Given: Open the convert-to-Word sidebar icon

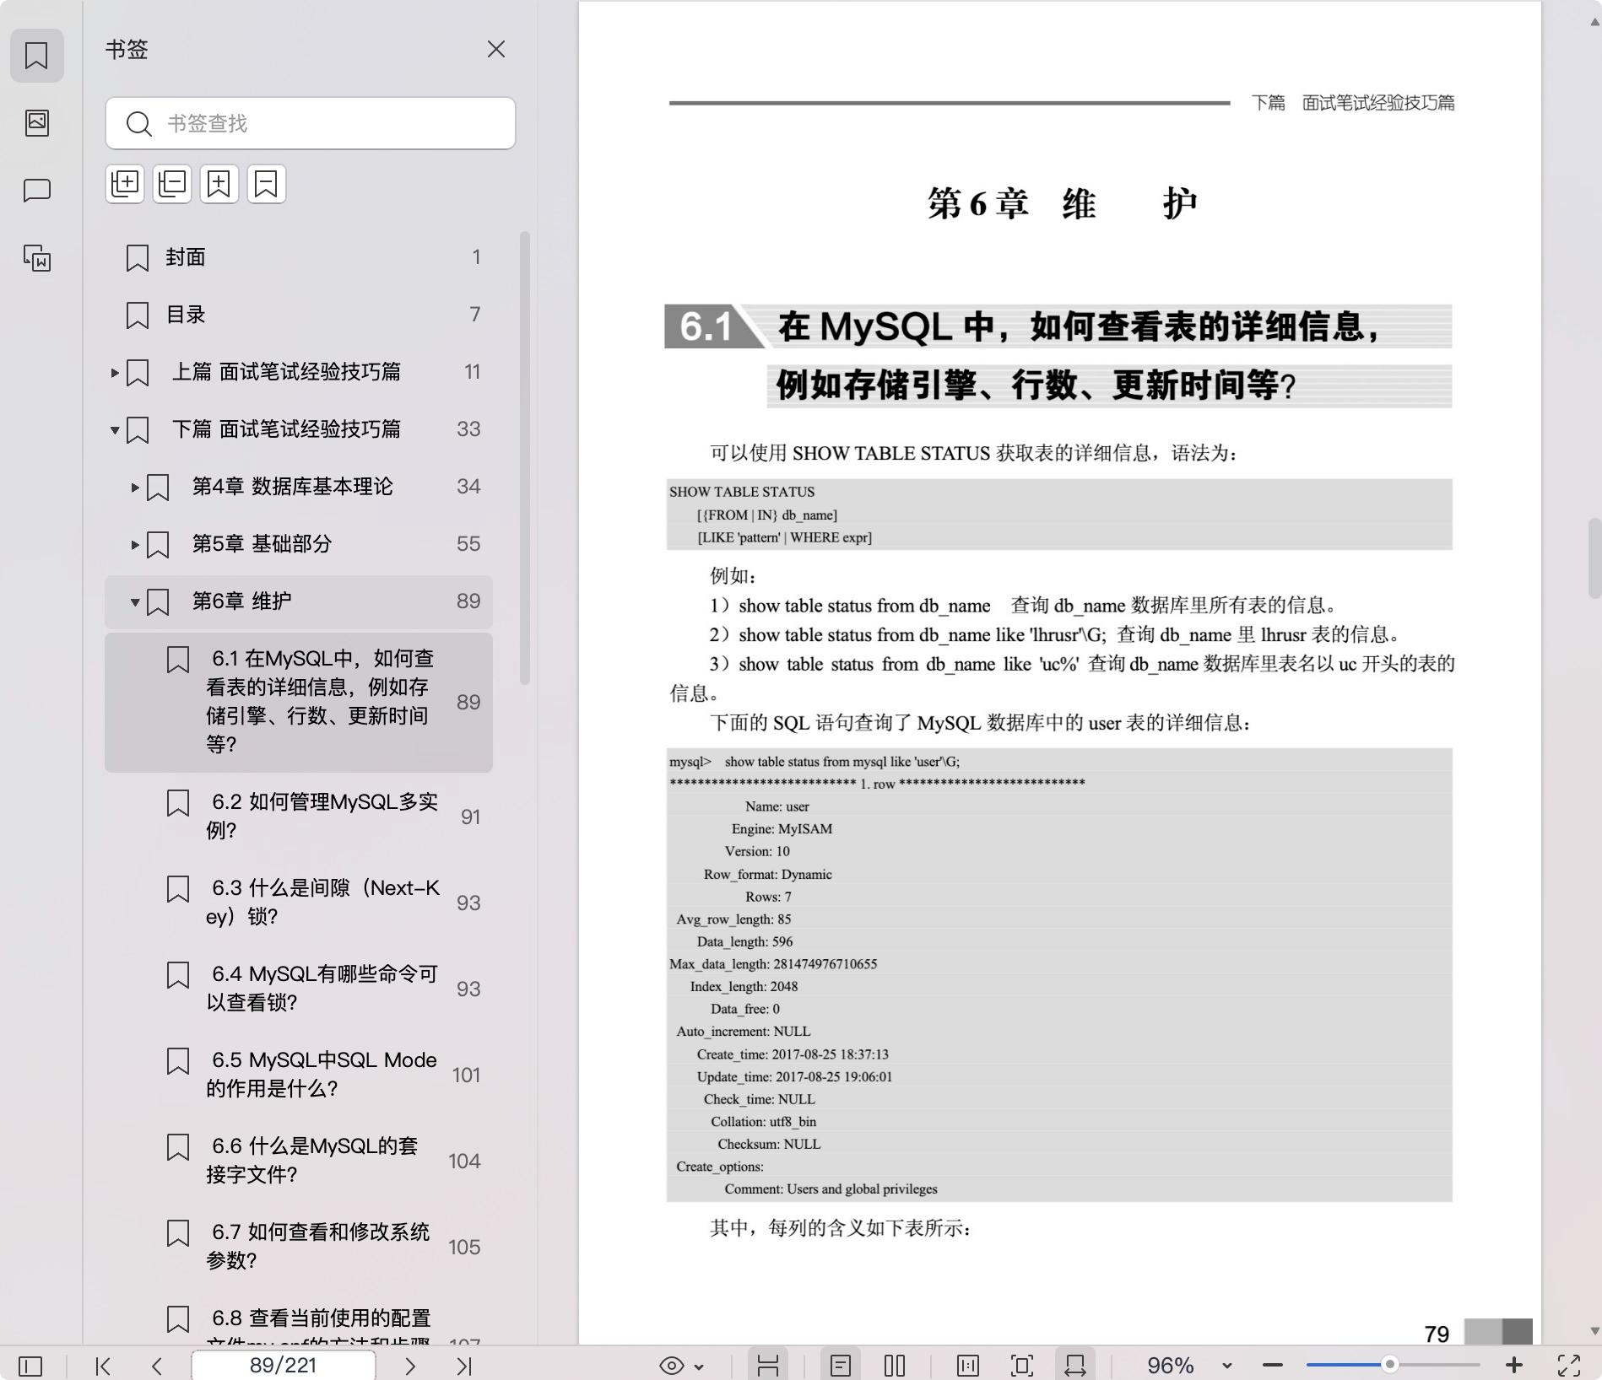Looking at the screenshot, I should (x=36, y=258).
